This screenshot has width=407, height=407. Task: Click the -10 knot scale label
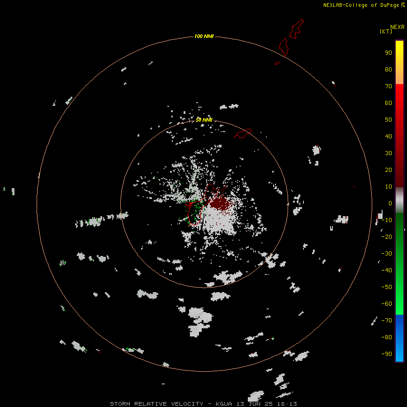387,220
